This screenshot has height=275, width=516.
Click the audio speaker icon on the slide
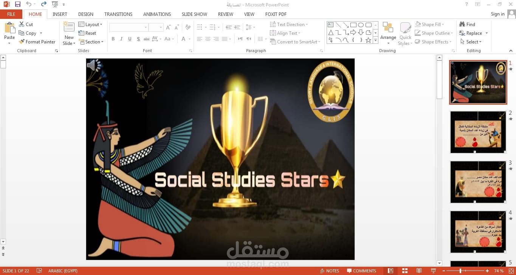click(94, 65)
